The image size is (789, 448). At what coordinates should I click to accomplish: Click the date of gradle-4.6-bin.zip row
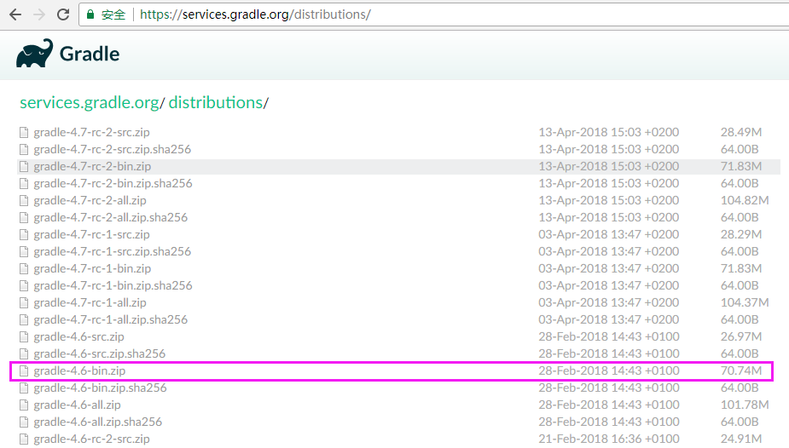[609, 370]
